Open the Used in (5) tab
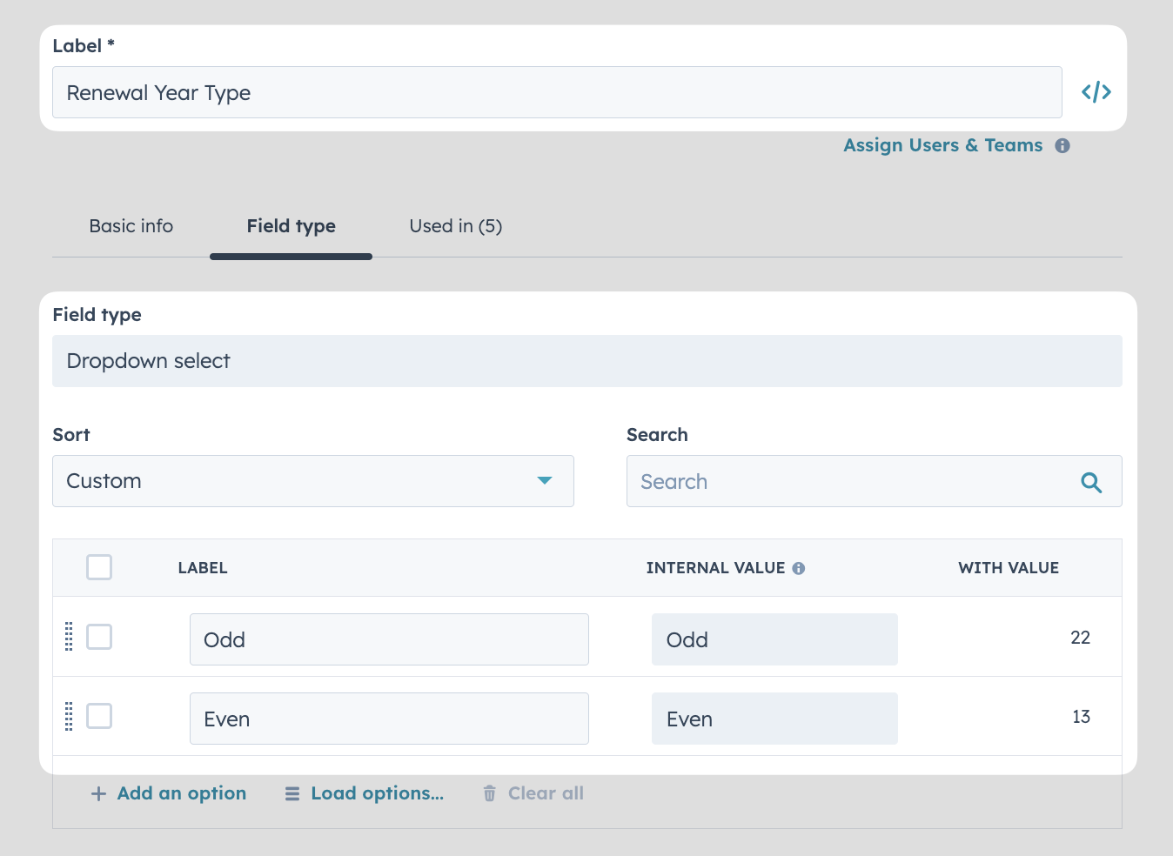This screenshot has width=1173, height=856. coord(456,226)
